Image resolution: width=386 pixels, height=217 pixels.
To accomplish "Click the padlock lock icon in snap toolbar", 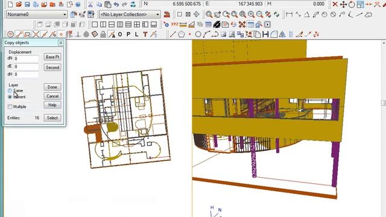I will (103, 34).
